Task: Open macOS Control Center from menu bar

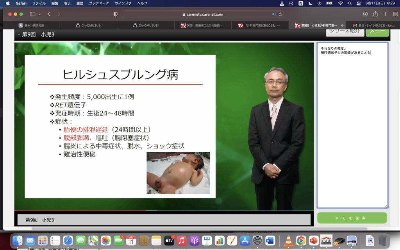Action: tap(359, 3)
